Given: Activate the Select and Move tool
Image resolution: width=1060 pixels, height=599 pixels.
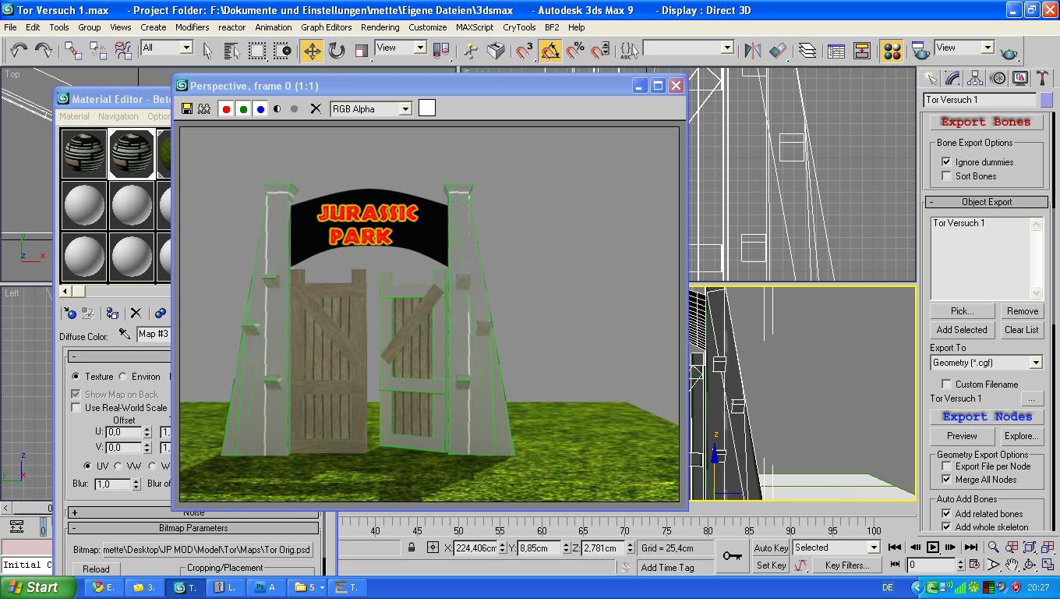Looking at the screenshot, I should (x=312, y=51).
